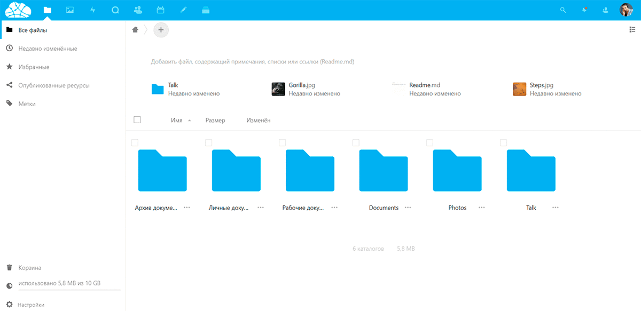The image size is (641, 311).
Task: Open 'Метки' tags in the sidebar
Action: click(62, 103)
